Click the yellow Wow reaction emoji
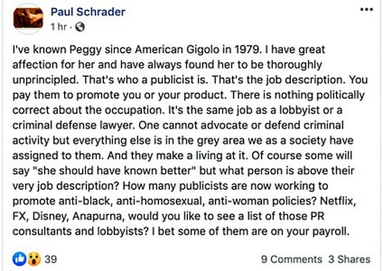The image size is (383, 271). (x=34, y=259)
